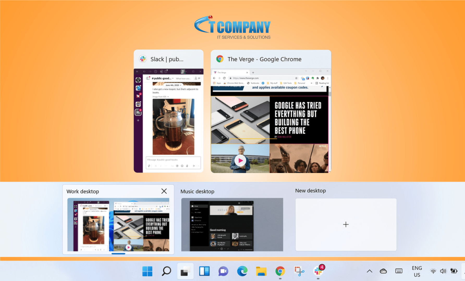Image resolution: width=465 pixels, height=281 pixels.
Task: Select The Verge Google Chrome window preview
Action: point(271,111)
